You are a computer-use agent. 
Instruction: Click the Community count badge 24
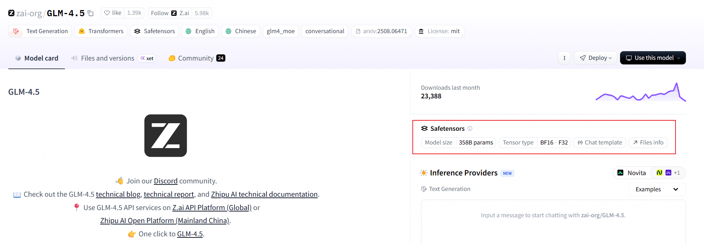tap(221, 58)
